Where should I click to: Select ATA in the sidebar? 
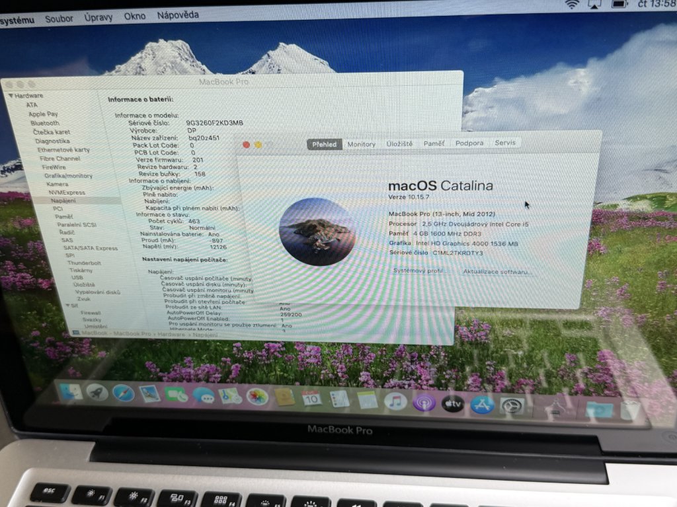(32, 105)
